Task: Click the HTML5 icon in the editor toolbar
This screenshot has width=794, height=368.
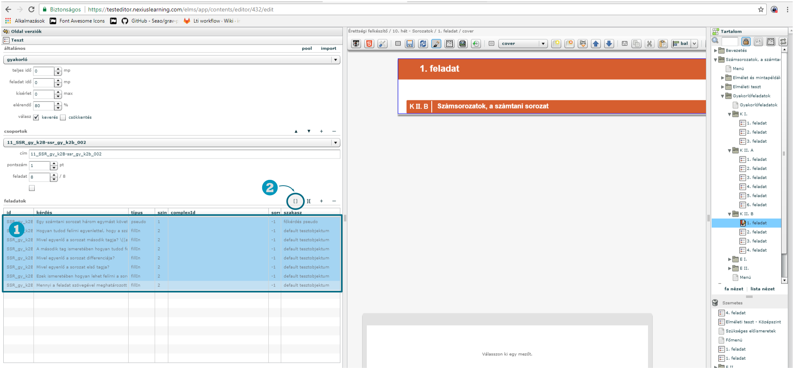Action: (x=369, y=44)
